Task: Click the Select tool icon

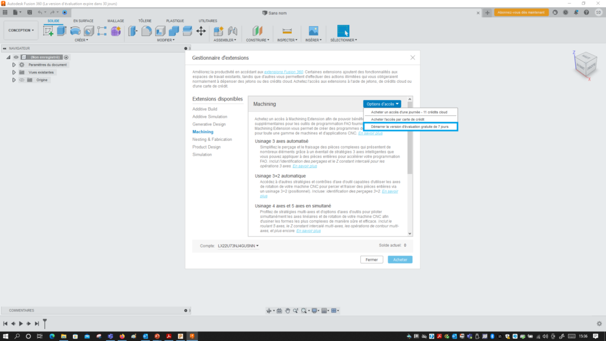Action: pyautogui.click(x=343, y=31)
